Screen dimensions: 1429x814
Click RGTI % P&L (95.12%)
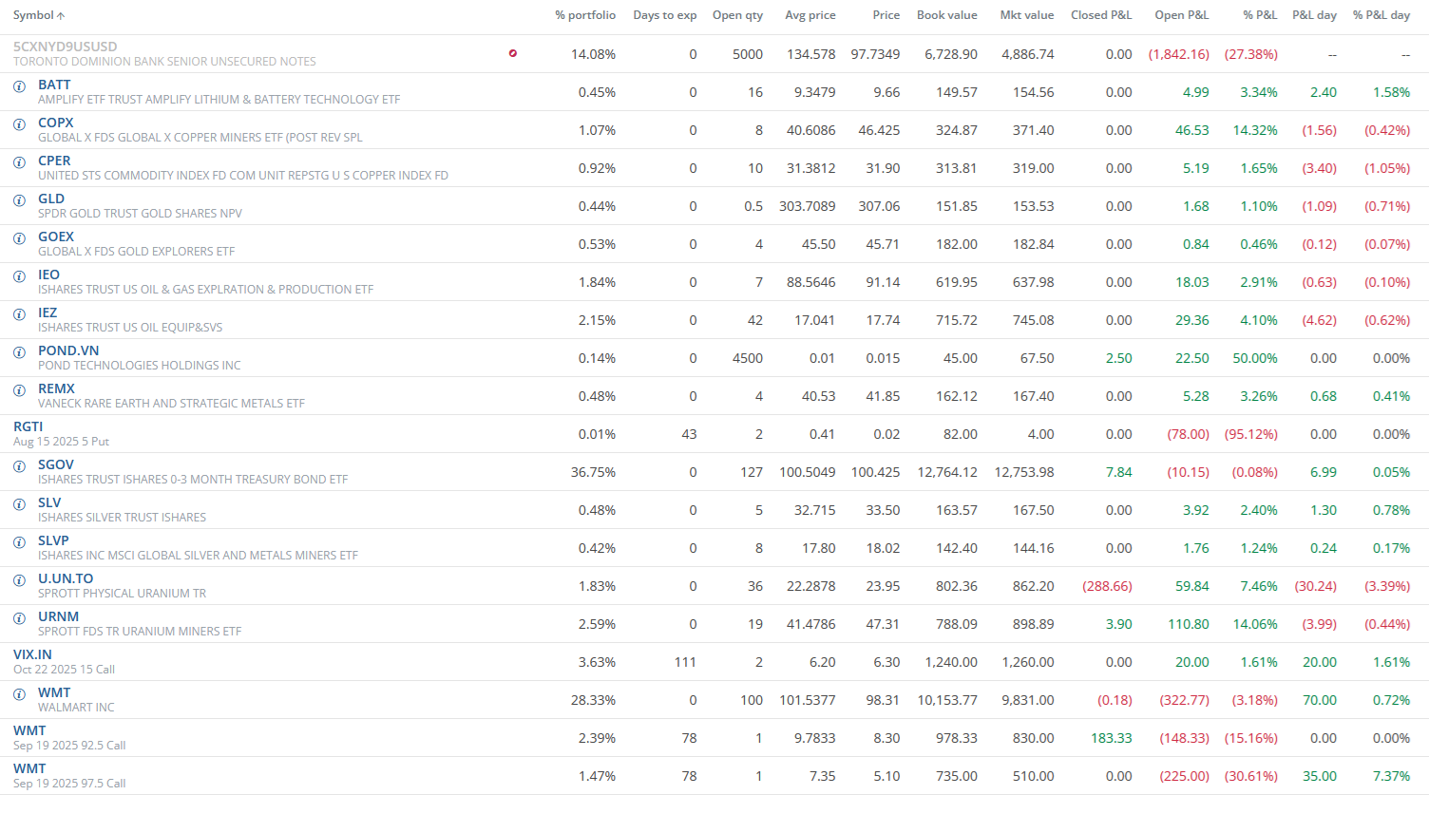[x=1251, y=434]
